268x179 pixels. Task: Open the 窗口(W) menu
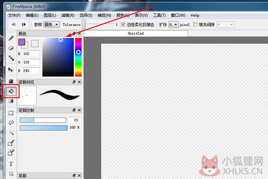[178, 15]
